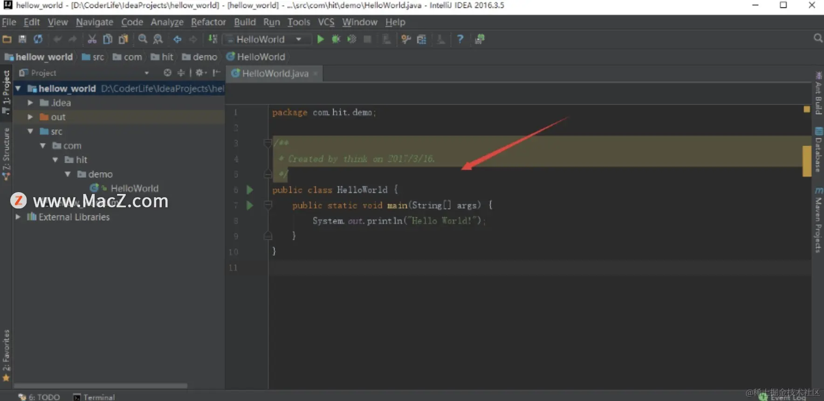Close the HelloWorld.java tab
The image size is (824, 401).
pos(316,74)
